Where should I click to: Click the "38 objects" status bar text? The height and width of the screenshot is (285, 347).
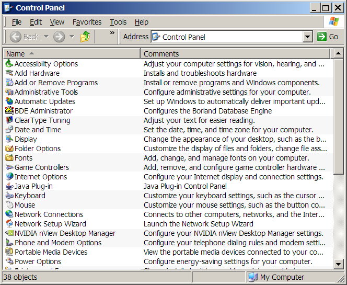(20, 277)
